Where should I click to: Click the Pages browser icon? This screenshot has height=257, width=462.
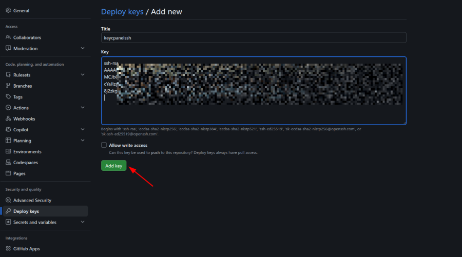pos(8,173)
